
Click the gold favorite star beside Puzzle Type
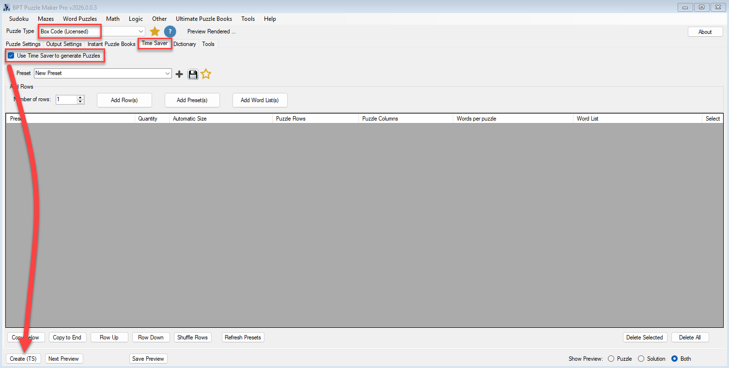click(x=155, y=31)
